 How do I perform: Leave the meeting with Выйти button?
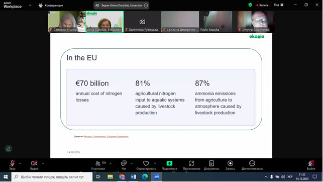coord(311,165)
